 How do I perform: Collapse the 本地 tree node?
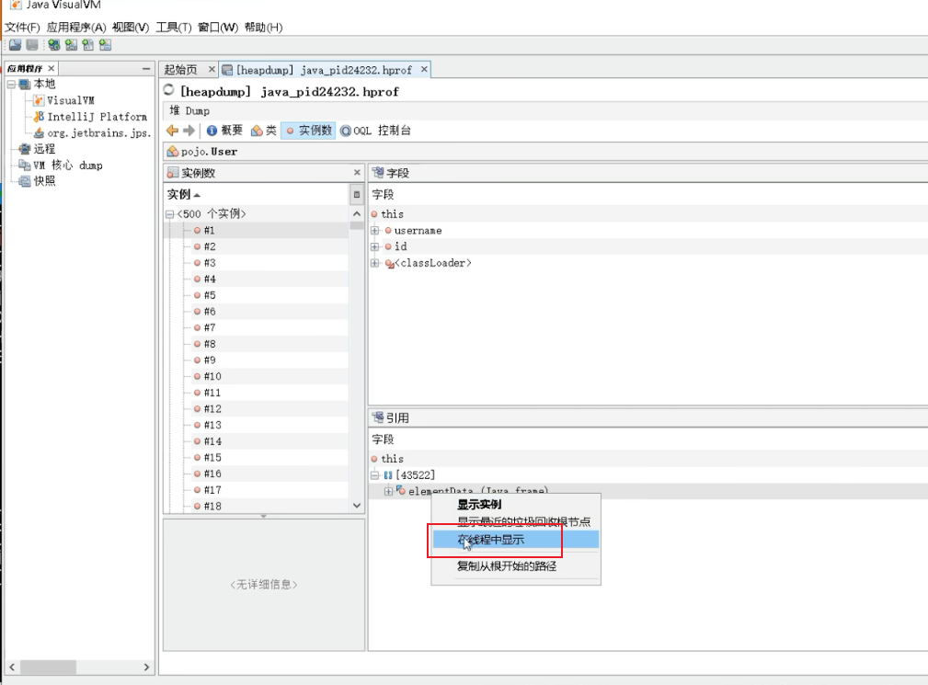coord(11,85)
